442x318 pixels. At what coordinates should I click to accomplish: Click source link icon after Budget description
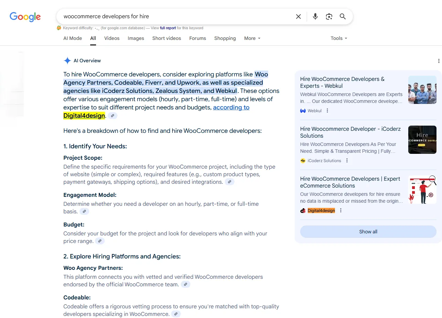pyautogui.click(x=99, y=241)
